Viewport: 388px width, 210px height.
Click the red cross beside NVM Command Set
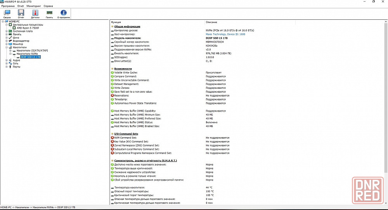point(113,138)
